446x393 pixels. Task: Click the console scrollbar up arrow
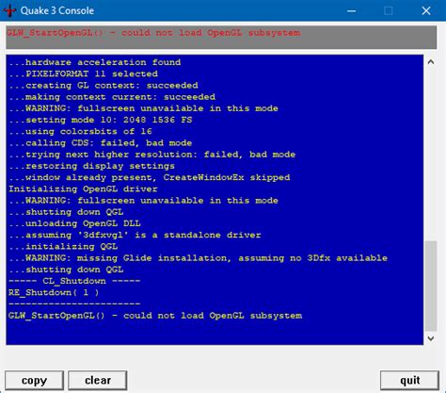click(431, 62)
